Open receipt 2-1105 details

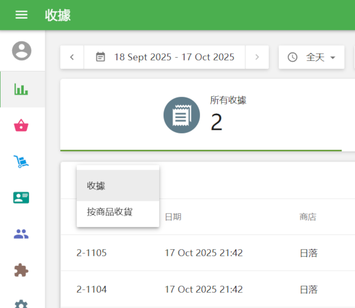tap(92, 253)
